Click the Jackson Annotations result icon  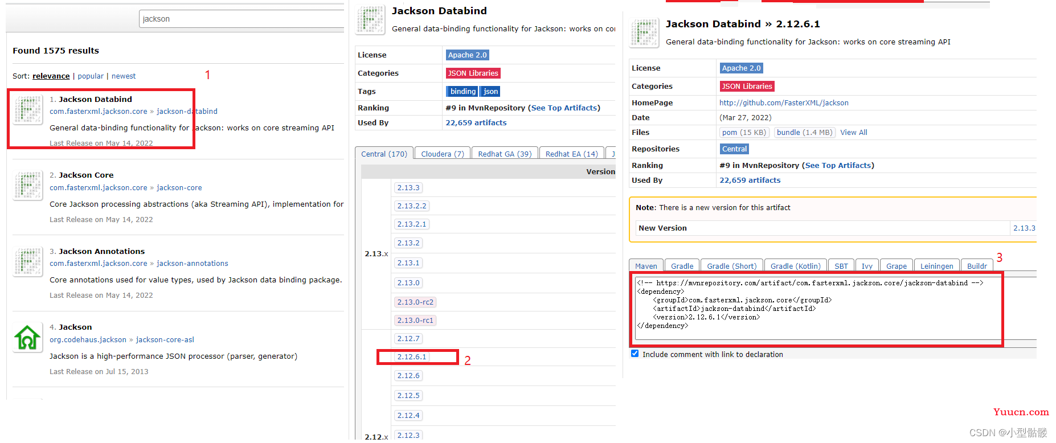28,262
